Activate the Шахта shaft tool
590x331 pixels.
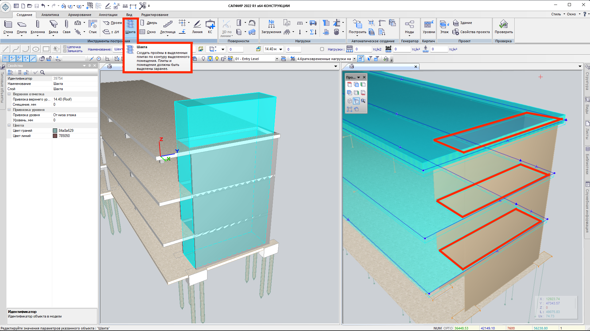click(130, 27)
